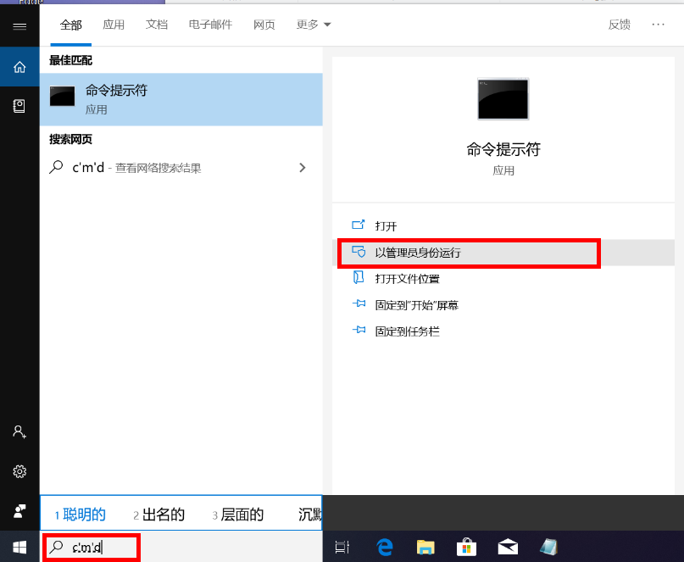Open the Mail app from the taskbar
The height and width of the screenshot is (562, 684).
(508, 547)
